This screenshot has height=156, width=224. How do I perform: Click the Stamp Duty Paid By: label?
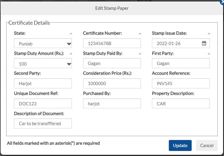(x=103, y=53)
